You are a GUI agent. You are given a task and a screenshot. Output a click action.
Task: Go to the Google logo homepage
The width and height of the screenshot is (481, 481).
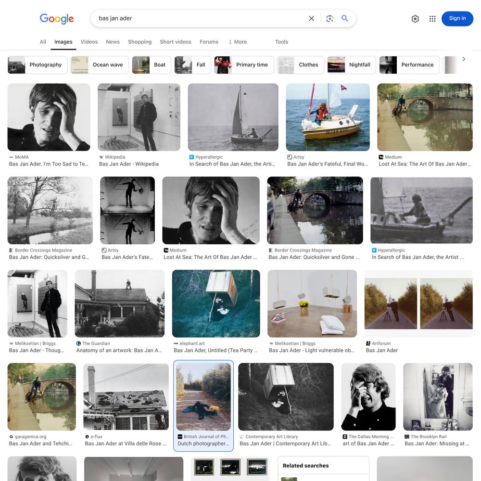click(x=57, y=19)
